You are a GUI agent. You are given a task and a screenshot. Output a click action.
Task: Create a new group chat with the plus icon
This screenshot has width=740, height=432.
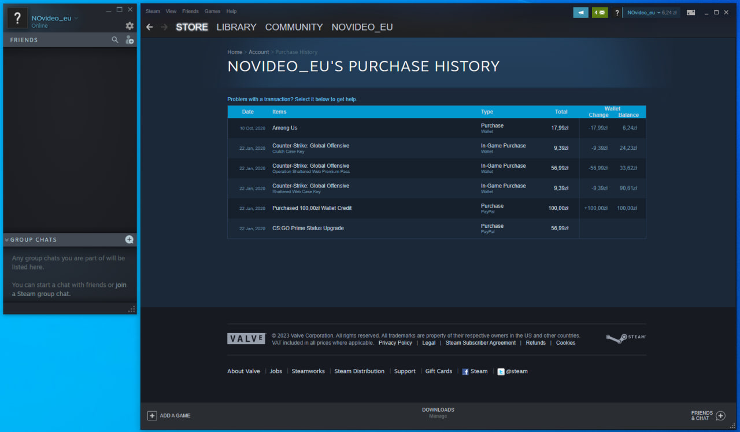[x=129, y=239]
